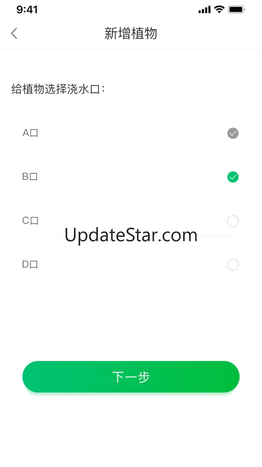Choose the D口 label text

(30, 264)
